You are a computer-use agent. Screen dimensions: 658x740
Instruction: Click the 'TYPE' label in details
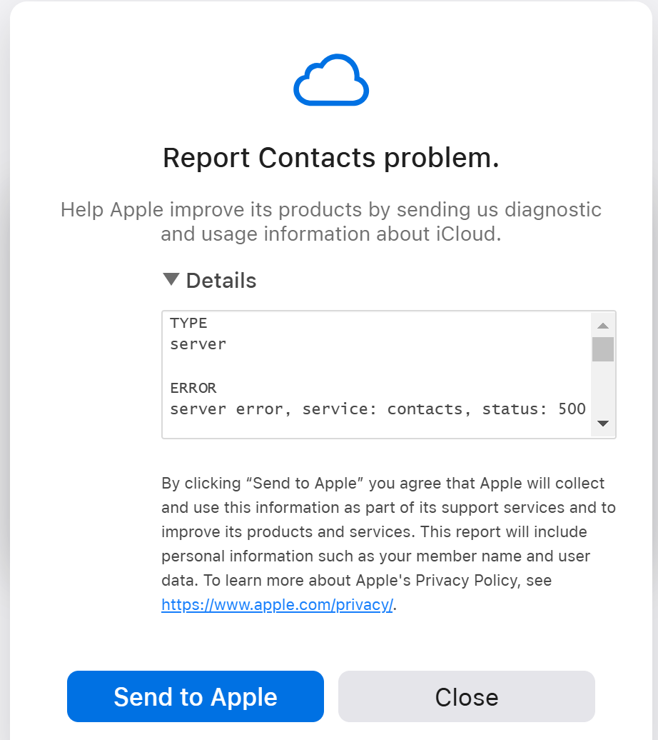pos(188,323)
